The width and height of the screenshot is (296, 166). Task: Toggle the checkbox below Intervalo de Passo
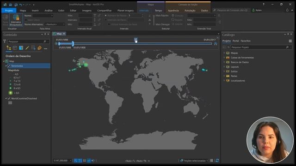[x=109, y=24]
